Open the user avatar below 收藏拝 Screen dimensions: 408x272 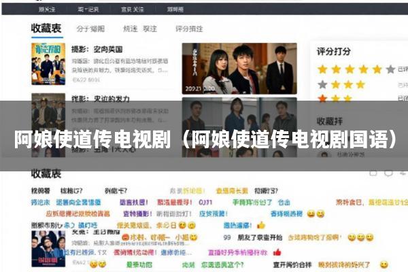pos(324,155)
